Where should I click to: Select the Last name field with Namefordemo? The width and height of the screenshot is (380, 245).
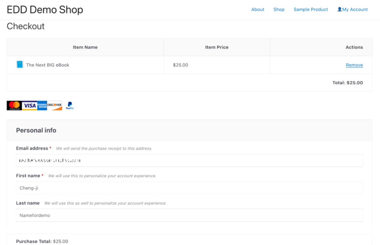point(189,215)
